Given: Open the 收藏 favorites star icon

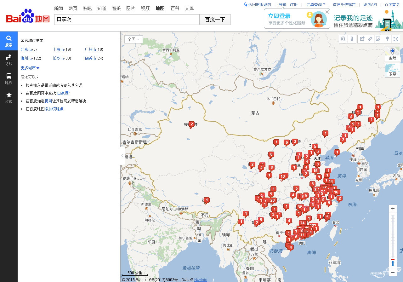Looking at the screenshot, I should point(9,97).
